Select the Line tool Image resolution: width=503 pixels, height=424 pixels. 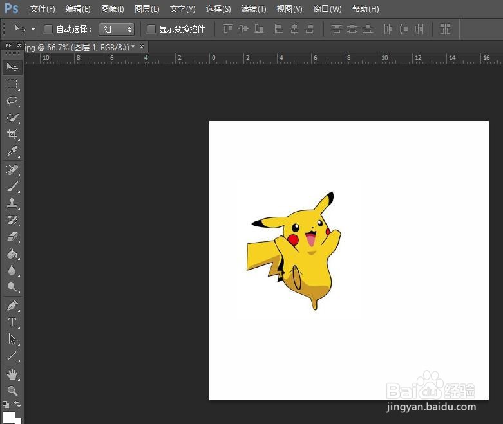[x=12, y=356]
